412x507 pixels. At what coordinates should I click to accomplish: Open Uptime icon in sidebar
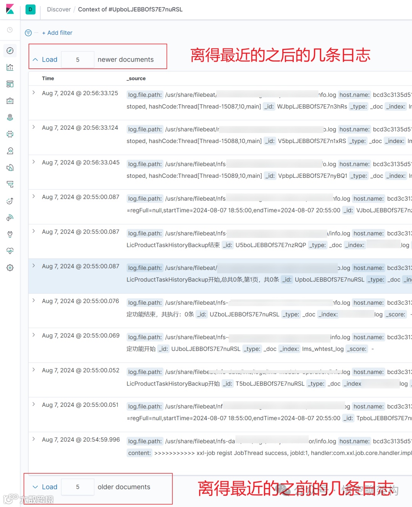pyautogui.click(x=10, y=201)
